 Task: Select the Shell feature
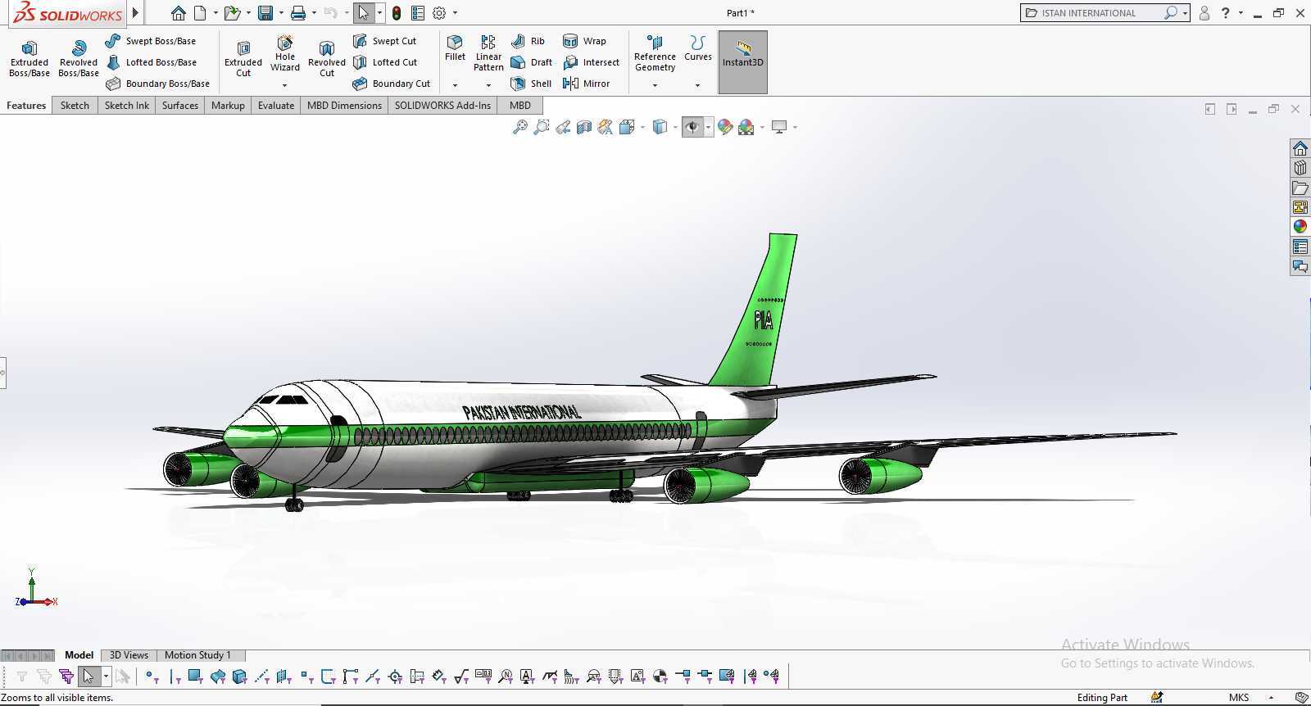pyautogui.click(x=531, y=84)
